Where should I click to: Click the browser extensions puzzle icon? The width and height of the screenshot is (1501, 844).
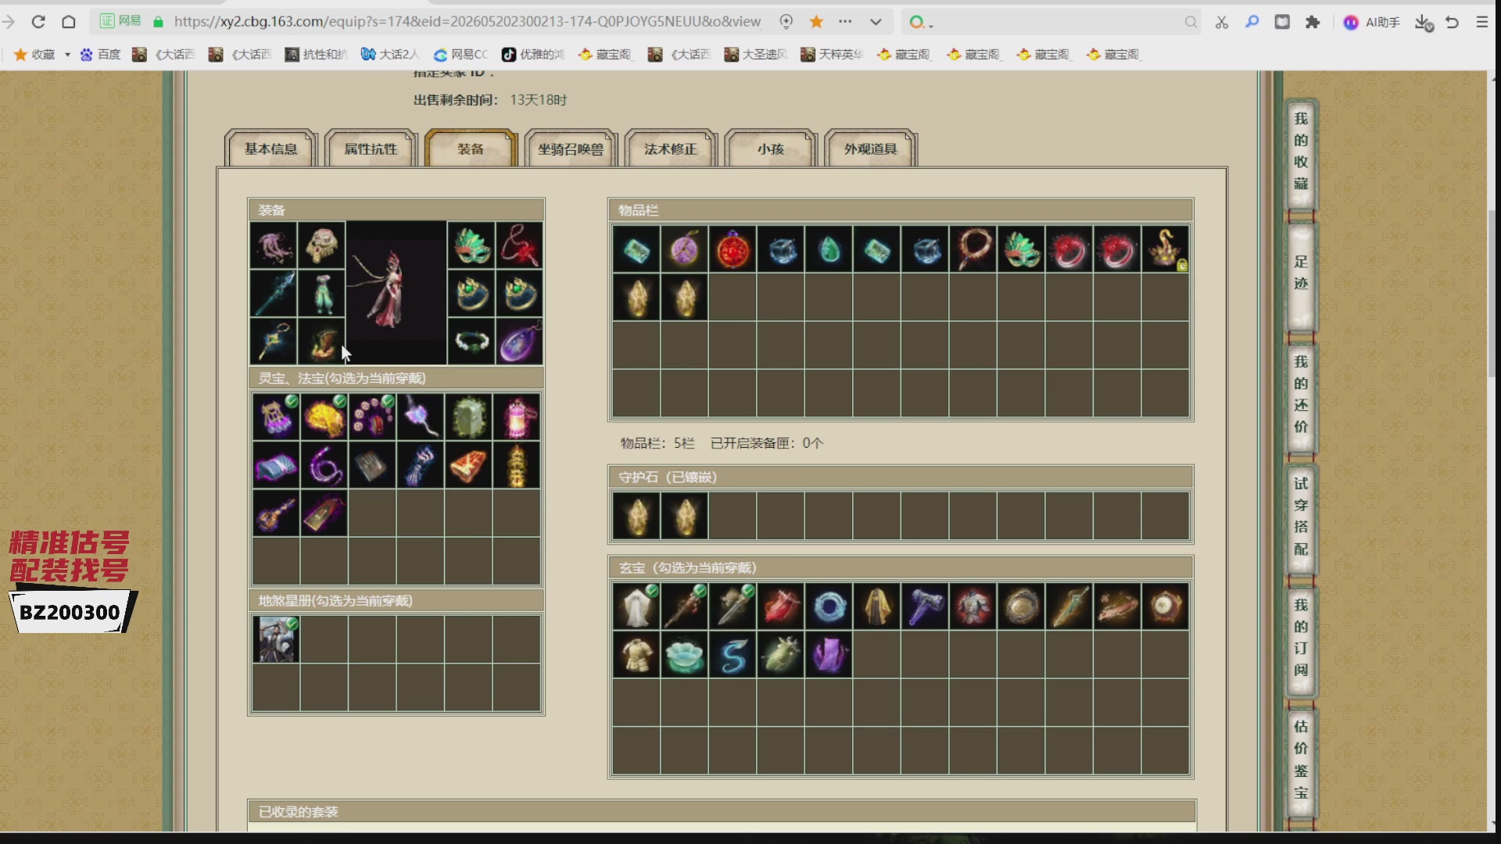(1313, 22)
